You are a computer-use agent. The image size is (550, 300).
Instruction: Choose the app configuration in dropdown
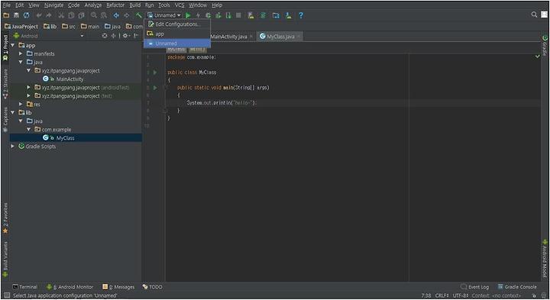177,34
